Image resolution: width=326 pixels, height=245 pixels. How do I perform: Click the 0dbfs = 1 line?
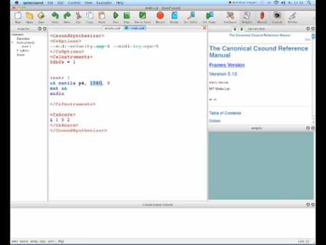[x=62, y=62]
